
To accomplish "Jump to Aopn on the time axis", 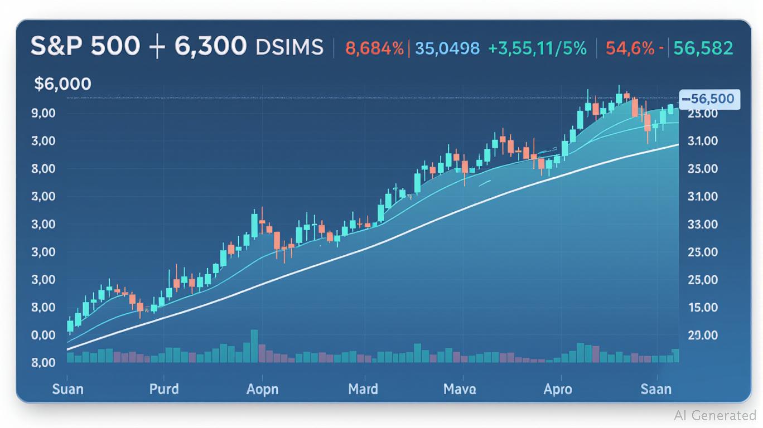I will (x=262, y=388).
